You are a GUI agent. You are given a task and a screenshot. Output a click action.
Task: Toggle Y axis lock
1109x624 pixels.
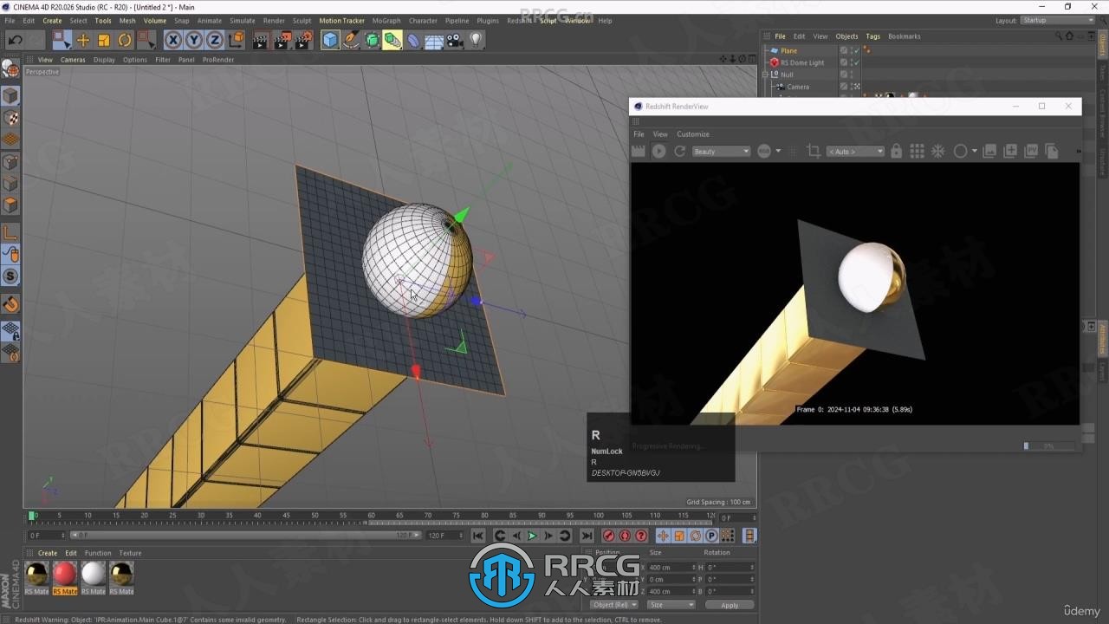(x=193, y=40)
